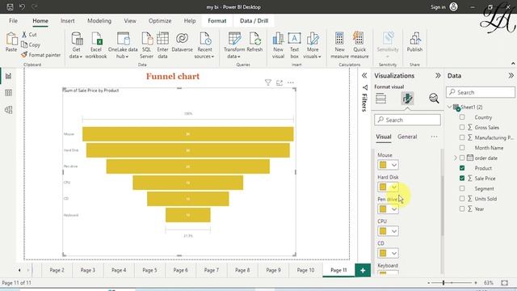
Task: Insert a Text box
Action: point(294,45)
